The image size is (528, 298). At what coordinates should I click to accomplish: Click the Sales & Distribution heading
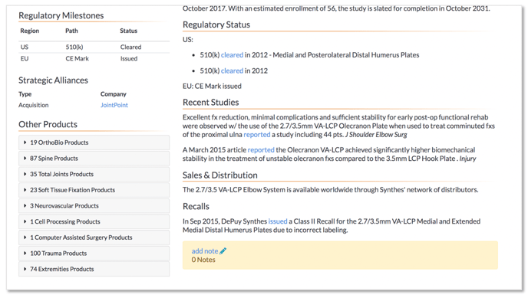coord(220,175)
